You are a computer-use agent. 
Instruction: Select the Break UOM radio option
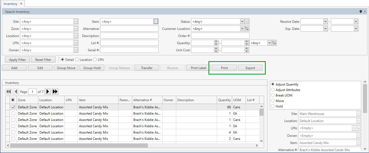[x=273, y=95]
